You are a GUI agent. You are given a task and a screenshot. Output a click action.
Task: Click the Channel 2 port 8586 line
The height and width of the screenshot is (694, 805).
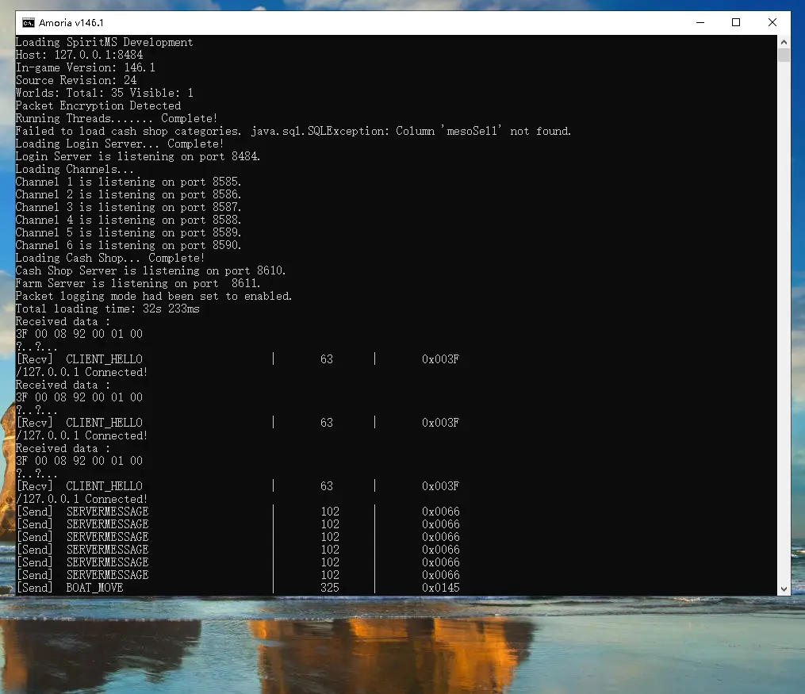point(128,194)
